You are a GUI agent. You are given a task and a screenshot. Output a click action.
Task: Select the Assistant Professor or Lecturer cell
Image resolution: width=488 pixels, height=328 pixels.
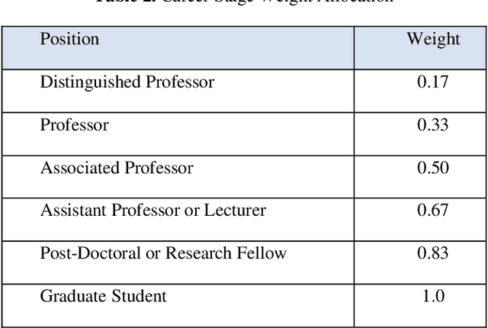click(152, 211)
